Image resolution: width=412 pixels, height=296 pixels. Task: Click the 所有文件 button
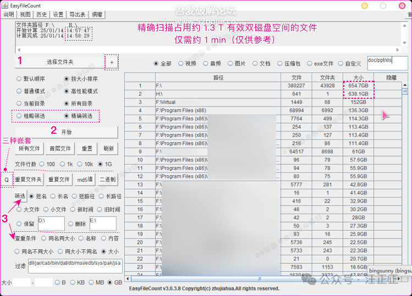coord(30,148)
